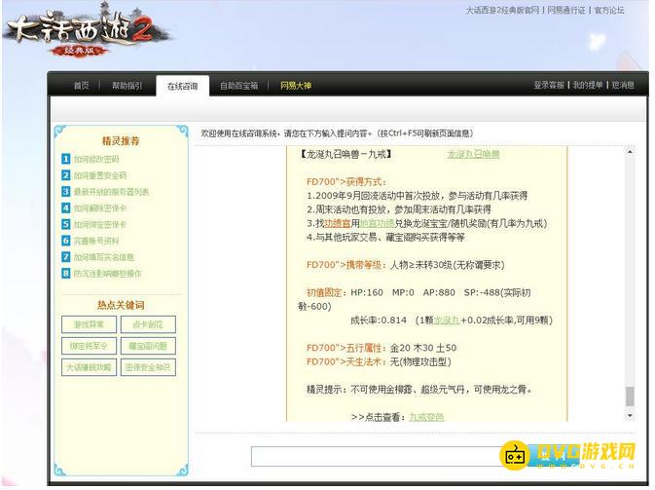Open 我的提单 in the nav bar
Viewport: 655px width, 490px height.
pos(588,85)
